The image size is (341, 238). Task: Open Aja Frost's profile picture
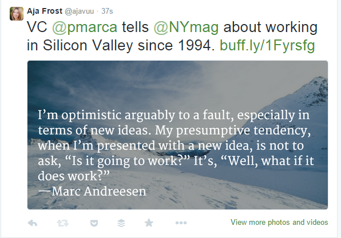(17, 14)
